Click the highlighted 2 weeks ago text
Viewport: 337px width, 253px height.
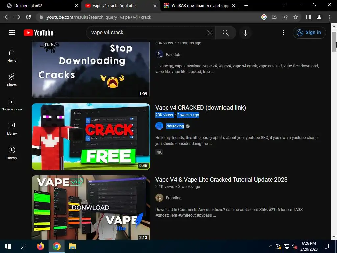point(188,115)
